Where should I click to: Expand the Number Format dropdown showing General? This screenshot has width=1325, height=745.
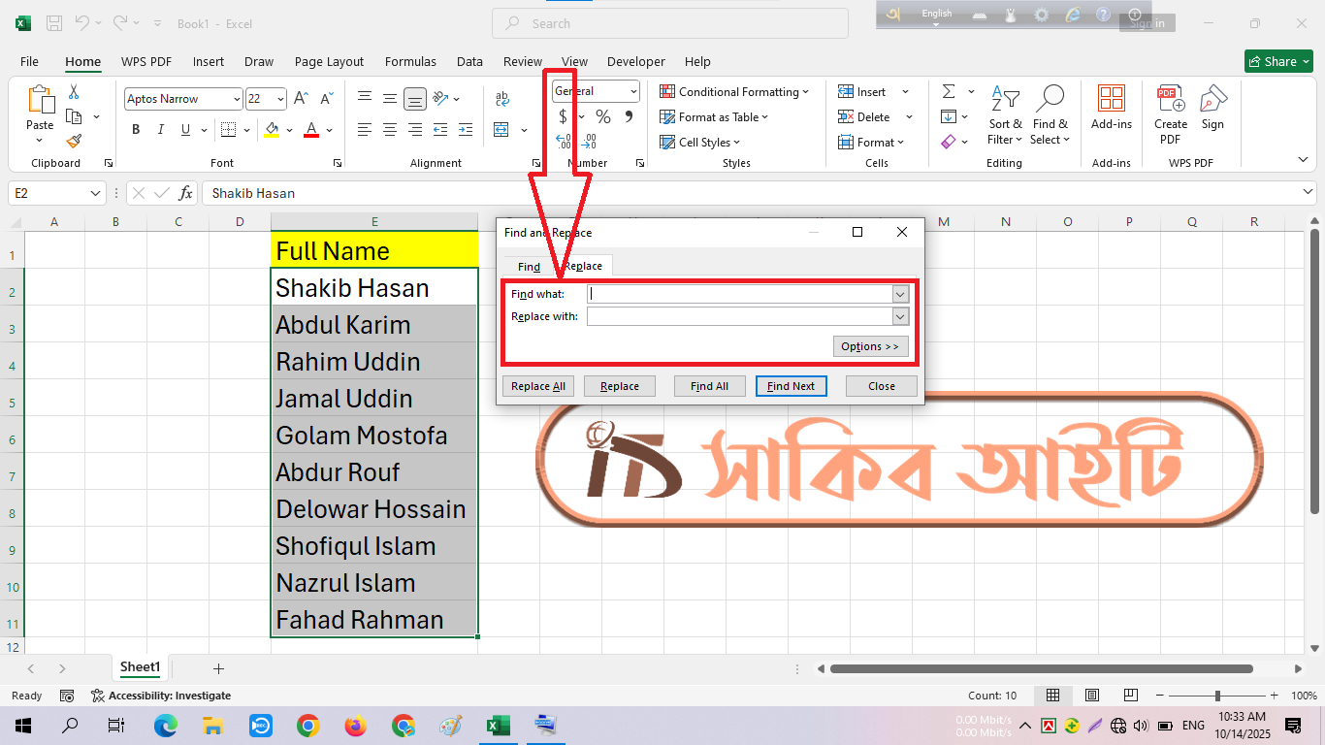coord(632,90)
